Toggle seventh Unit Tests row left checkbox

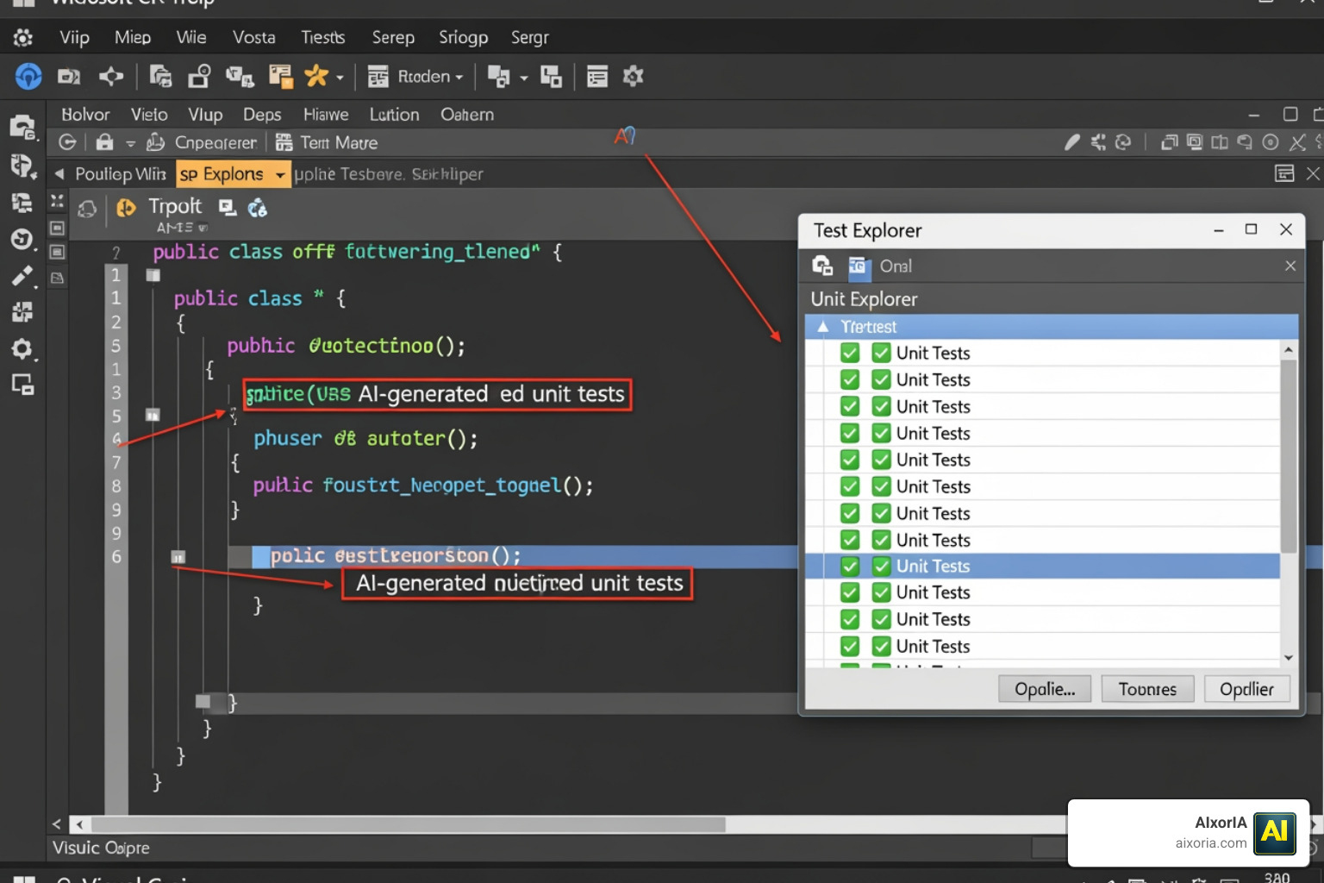[850, 513]
